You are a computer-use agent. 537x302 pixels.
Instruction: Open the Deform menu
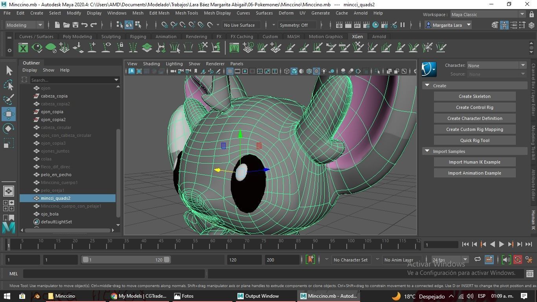click(286, 13)
